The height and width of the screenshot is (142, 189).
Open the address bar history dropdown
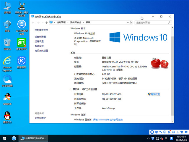[128, 22]
